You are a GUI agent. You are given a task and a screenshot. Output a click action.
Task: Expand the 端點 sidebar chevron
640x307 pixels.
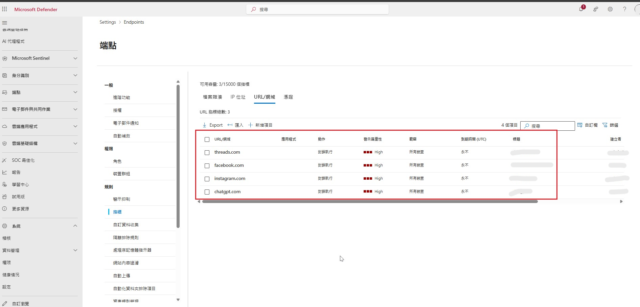point(75,92)
